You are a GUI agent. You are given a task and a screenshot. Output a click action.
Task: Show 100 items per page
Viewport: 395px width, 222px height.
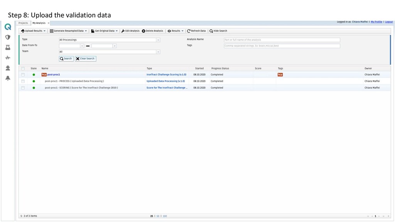(165, 216)
